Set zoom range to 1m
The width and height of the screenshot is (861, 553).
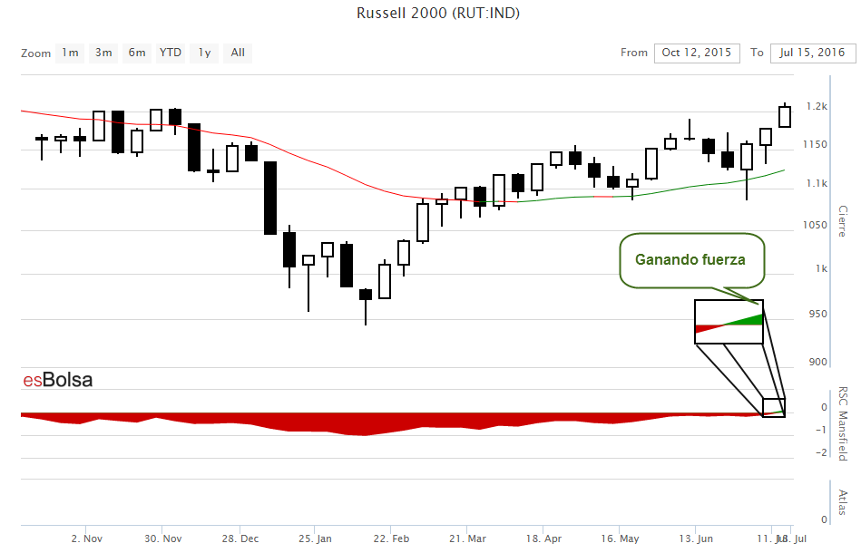[70, 53]
